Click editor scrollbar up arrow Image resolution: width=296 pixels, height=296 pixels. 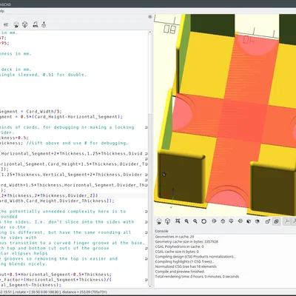pyautogui.click(x=150, y=33)
